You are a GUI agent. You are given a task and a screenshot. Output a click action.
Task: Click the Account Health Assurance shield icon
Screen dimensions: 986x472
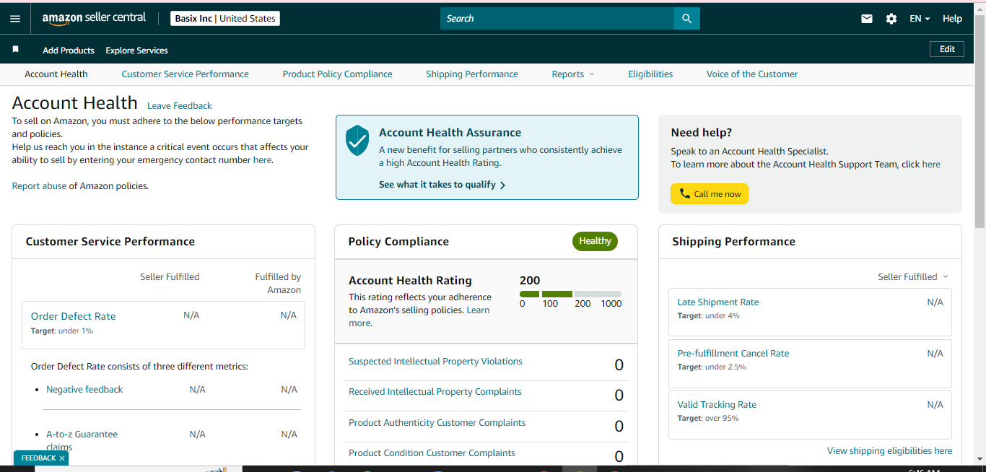click(x=357, y=140)
